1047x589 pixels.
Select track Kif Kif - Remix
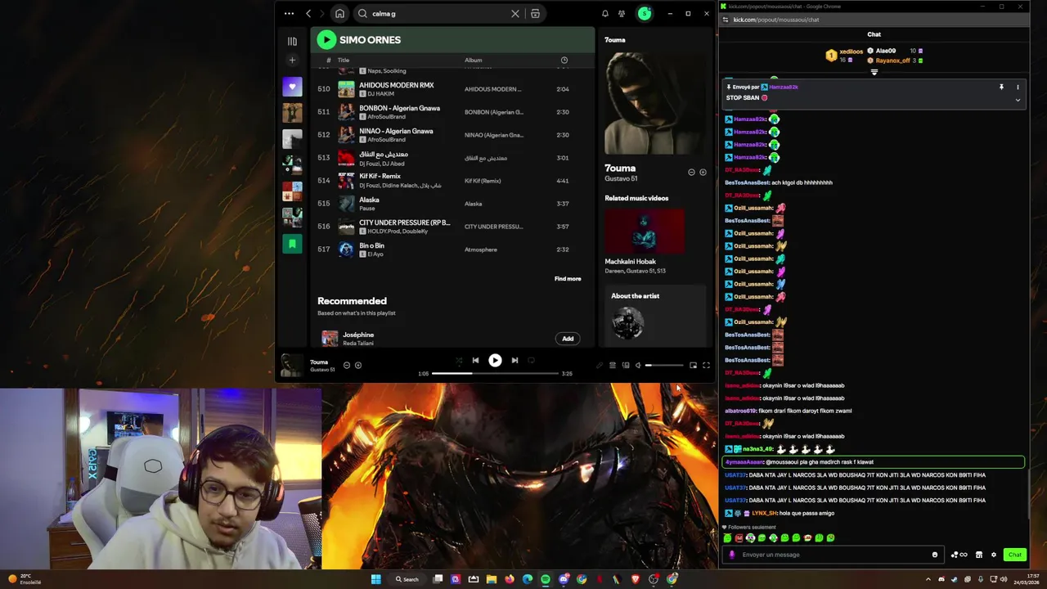(x=452, y=181)
